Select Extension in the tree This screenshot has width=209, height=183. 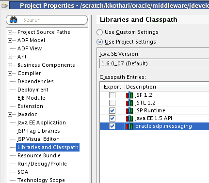click(x=30, y=106)
